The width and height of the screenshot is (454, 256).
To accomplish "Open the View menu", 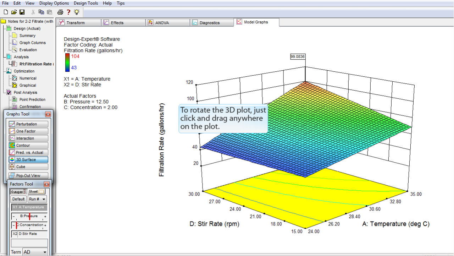I will [x=30, y=3].
